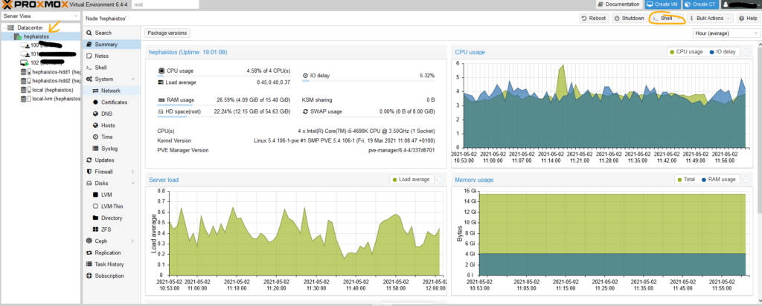Click the Create CT button
The image size is (762, 306).
700,4
